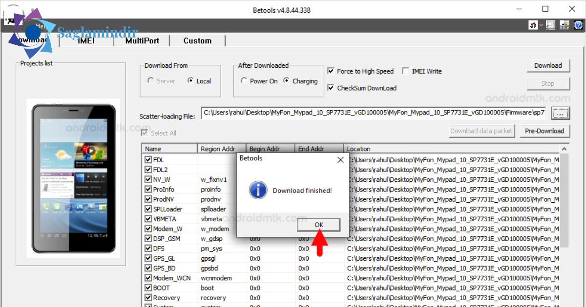586x307 pixels.
Task: Open the blue question-mark help icon
Action: click(578, 25)
